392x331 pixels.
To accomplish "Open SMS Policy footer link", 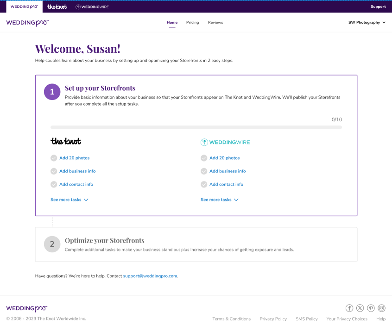I will pyautogui.click(x=306, y=319).
